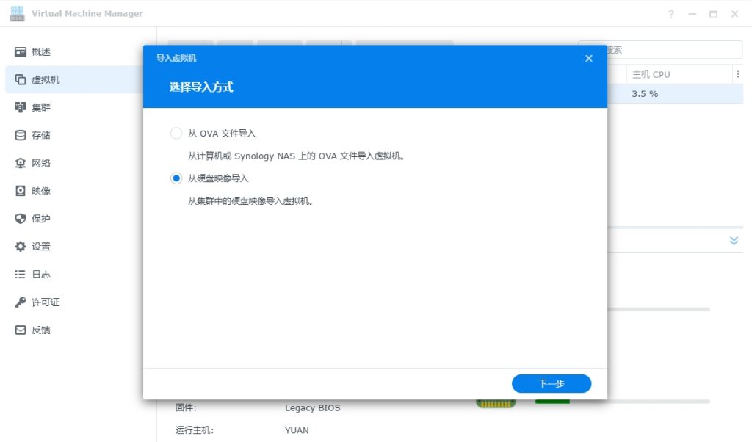This screenshot has width=752, height=442.
Task: Select the 从硬盘映像导入 radio button
Action: tap(176, 178)
